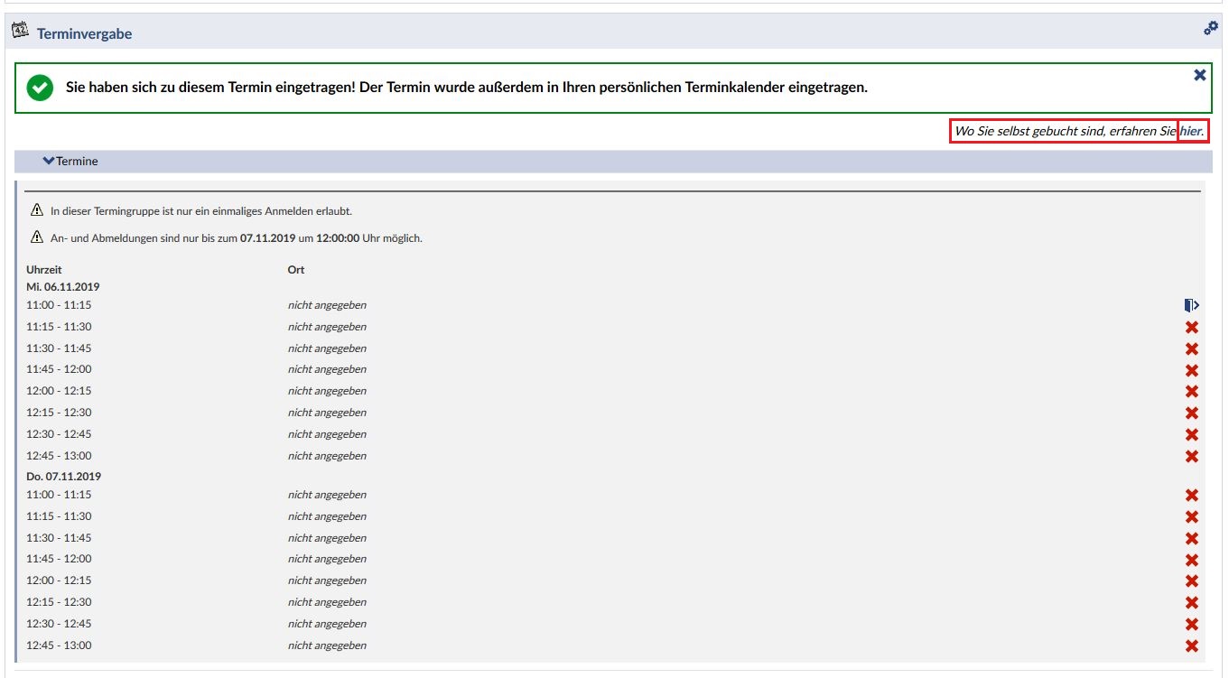Click the Terminvergabe panel title
Viewport: 1229px width, 678px height.
84,33
